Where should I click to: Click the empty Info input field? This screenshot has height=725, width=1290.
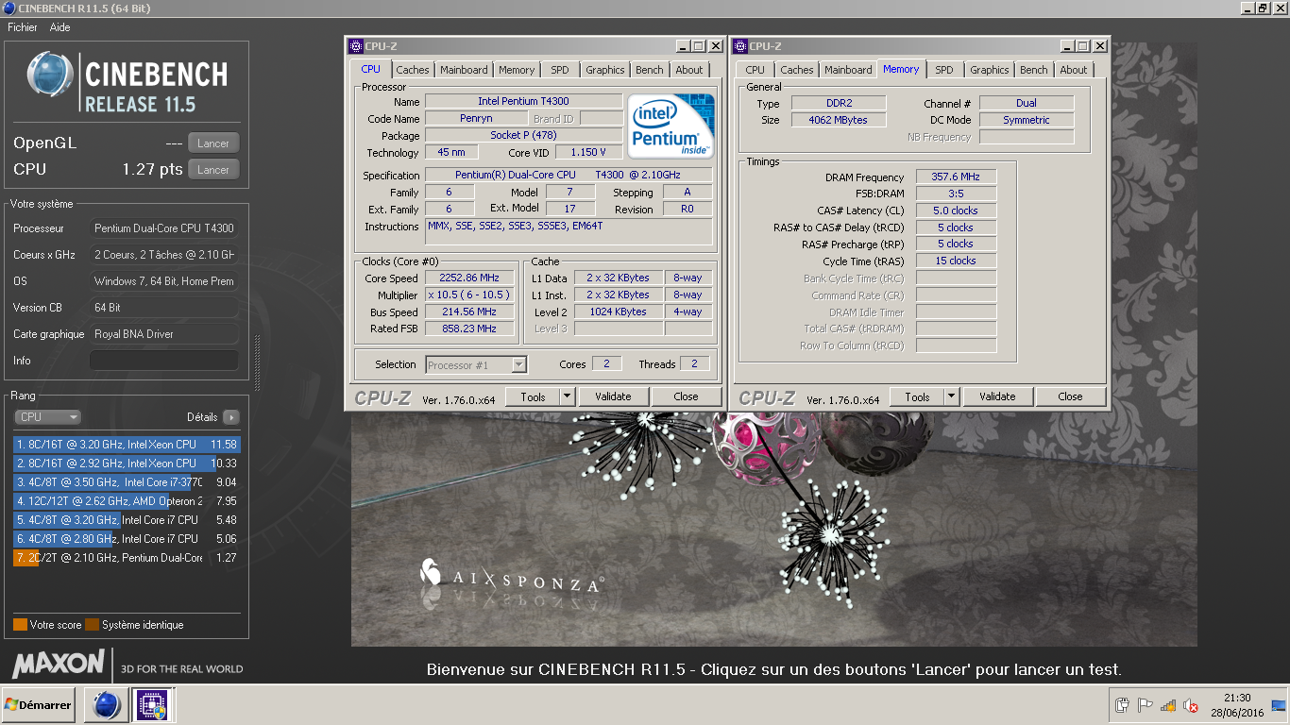pyautogui.click(x=164, y=361)
